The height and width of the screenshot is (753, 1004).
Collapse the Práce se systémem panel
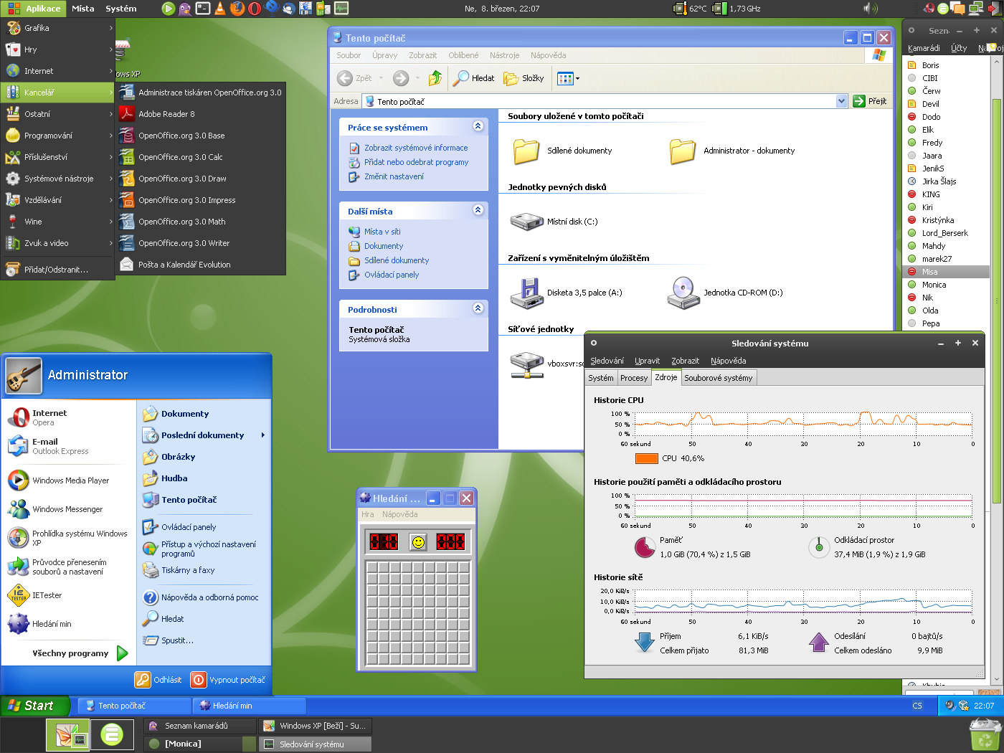(478, 126)
